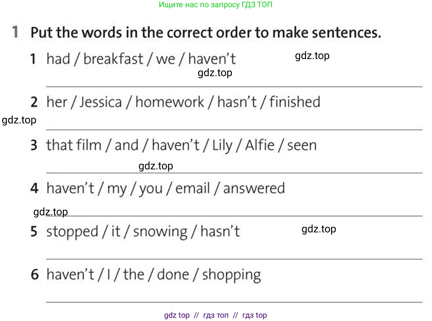Click the word 'finished' in sentence 2
Screen dimensions: 432x321
295,102
